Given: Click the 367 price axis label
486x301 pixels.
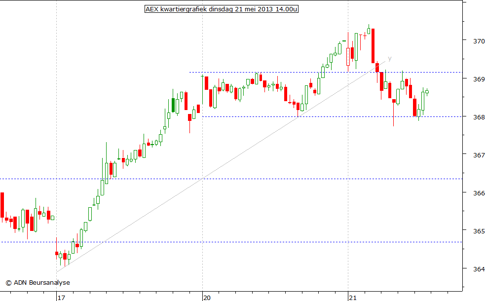Looking at the screenshot, I should pos(479,155).
